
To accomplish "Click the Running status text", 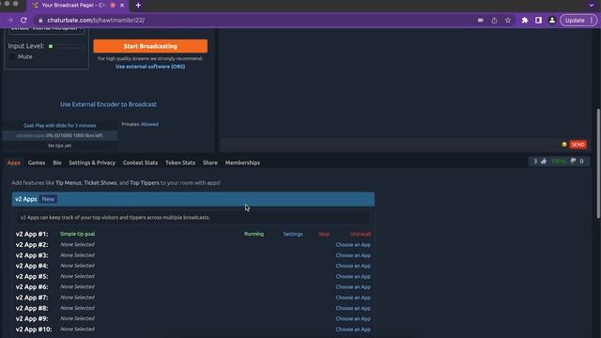I will (254, 234).
